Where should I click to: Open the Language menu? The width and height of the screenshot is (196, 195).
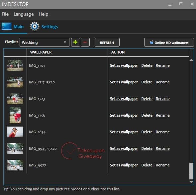pos(24,14)
